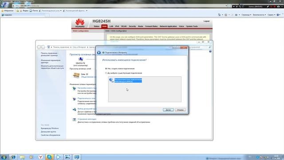Click the IE help question mark icon

pos(278,15)
